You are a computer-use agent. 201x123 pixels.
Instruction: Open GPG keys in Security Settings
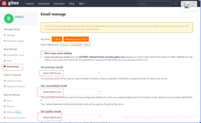click(10, 112)
